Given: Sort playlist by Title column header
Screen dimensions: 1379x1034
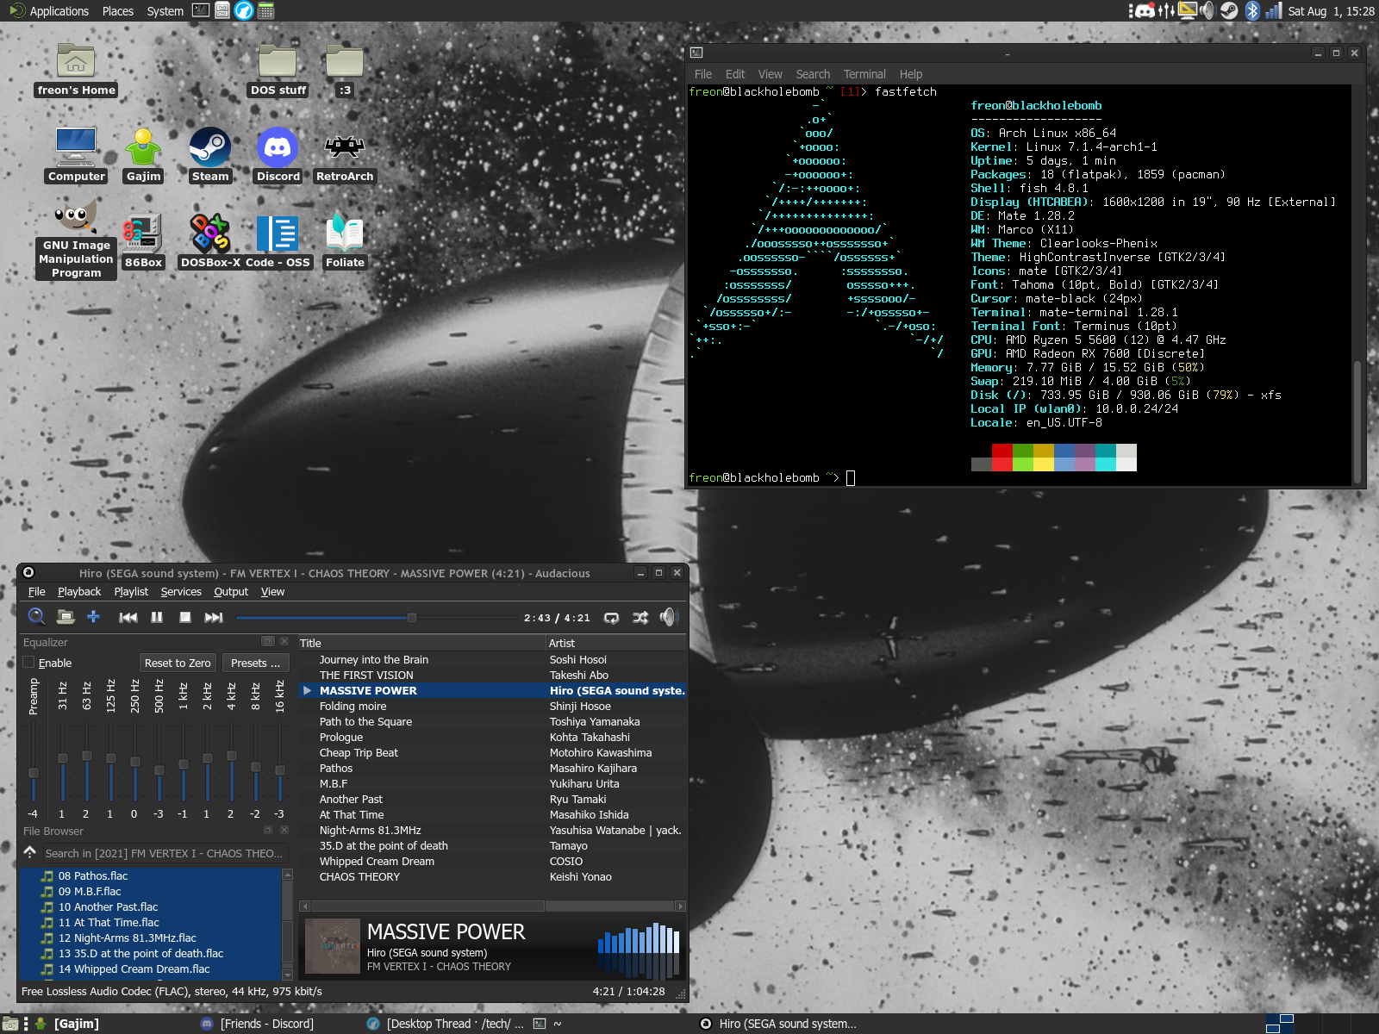Looking at the screenshot, I should (421, 643).
